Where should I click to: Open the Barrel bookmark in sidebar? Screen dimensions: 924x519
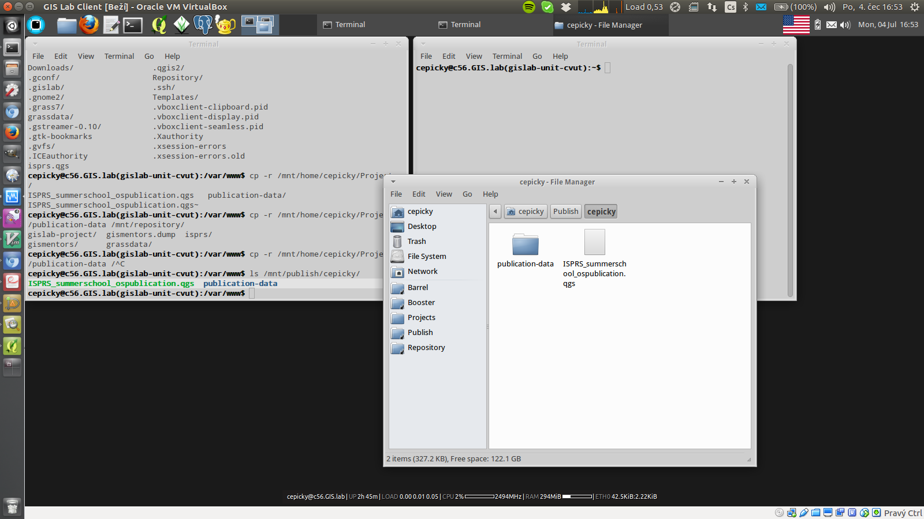(437, 288)
